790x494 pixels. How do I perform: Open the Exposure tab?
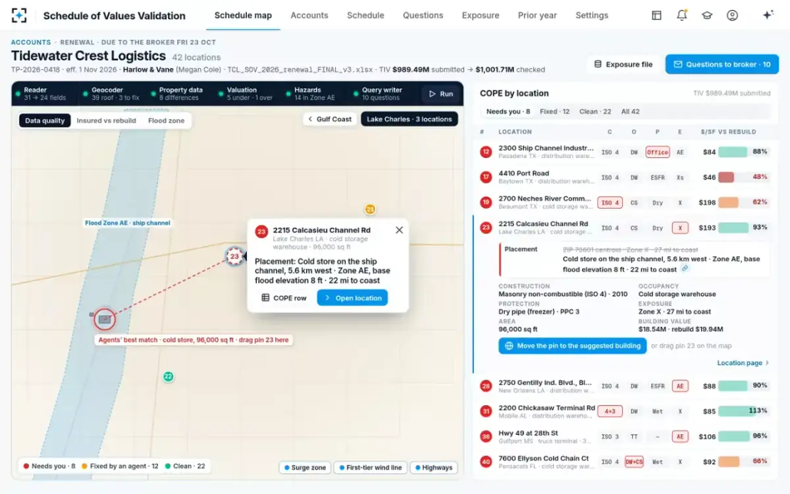click(x=480, y=15)
